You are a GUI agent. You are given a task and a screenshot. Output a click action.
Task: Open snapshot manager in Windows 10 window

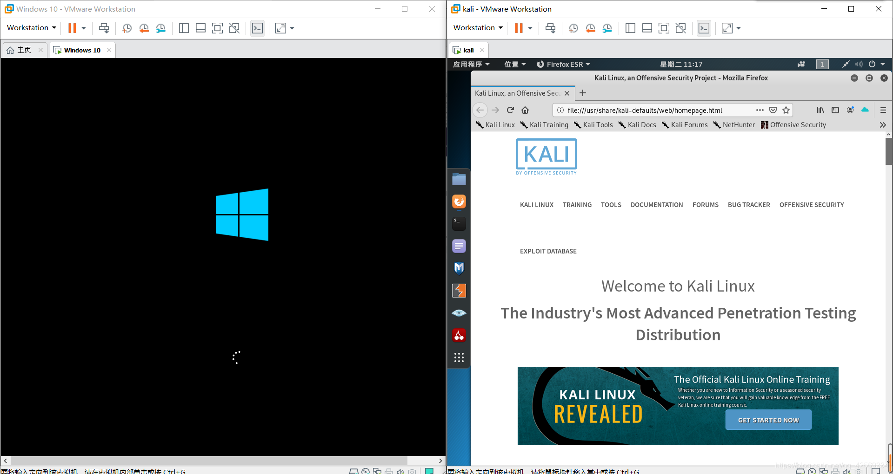(161, 28)
